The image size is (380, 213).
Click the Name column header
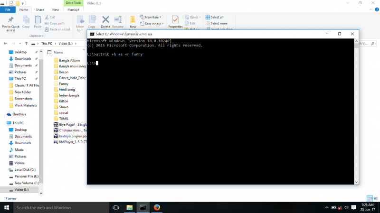point(58,52)
